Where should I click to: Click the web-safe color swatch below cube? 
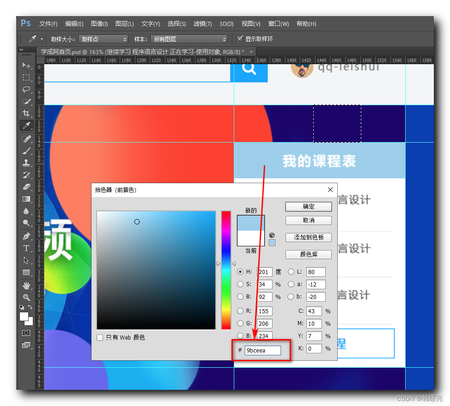pyautogui.click(x=272, y=243)
